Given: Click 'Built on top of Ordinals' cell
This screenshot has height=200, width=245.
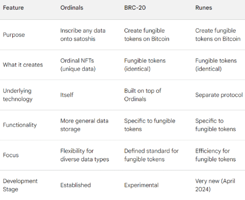Looking at the screenshot, I should 142,95.
